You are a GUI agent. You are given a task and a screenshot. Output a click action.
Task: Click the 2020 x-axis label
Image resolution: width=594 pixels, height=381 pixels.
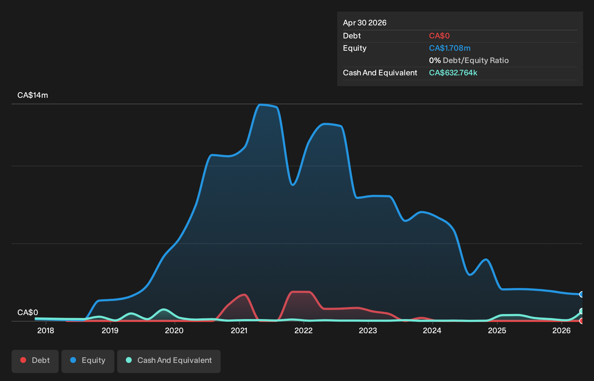pos(174,331)
